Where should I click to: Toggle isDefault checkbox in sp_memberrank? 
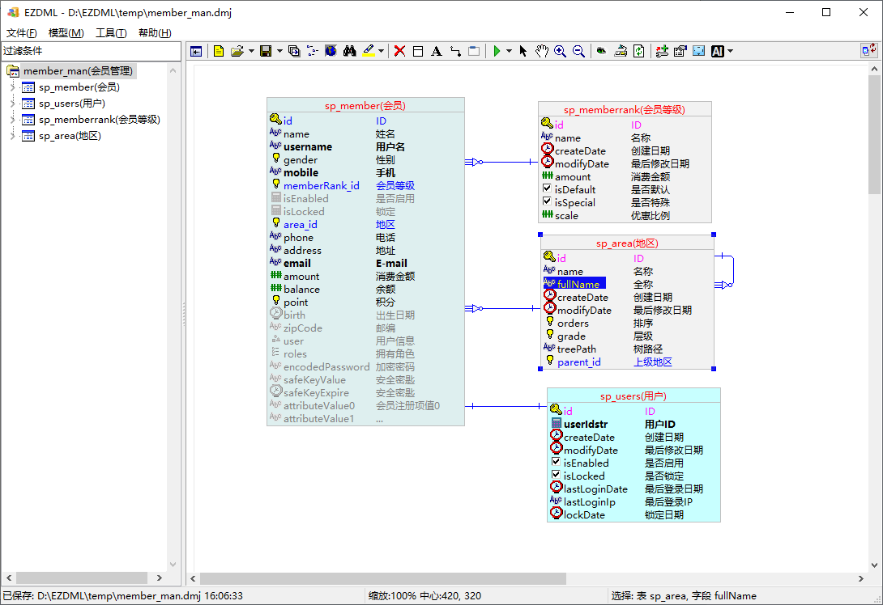[547, 189]
